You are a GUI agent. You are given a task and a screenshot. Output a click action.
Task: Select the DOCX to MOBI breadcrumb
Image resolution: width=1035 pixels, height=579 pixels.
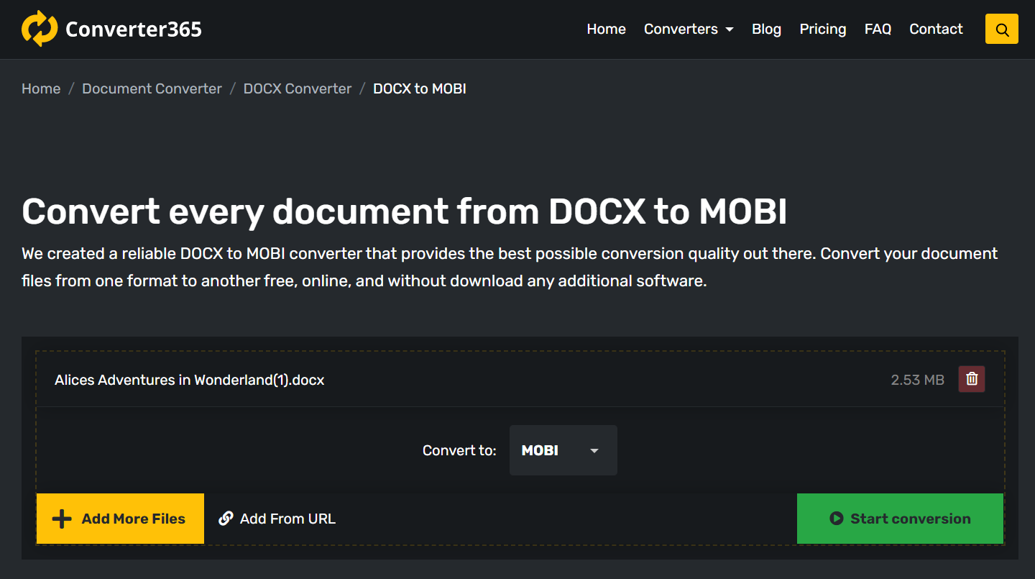coord(419,88)
